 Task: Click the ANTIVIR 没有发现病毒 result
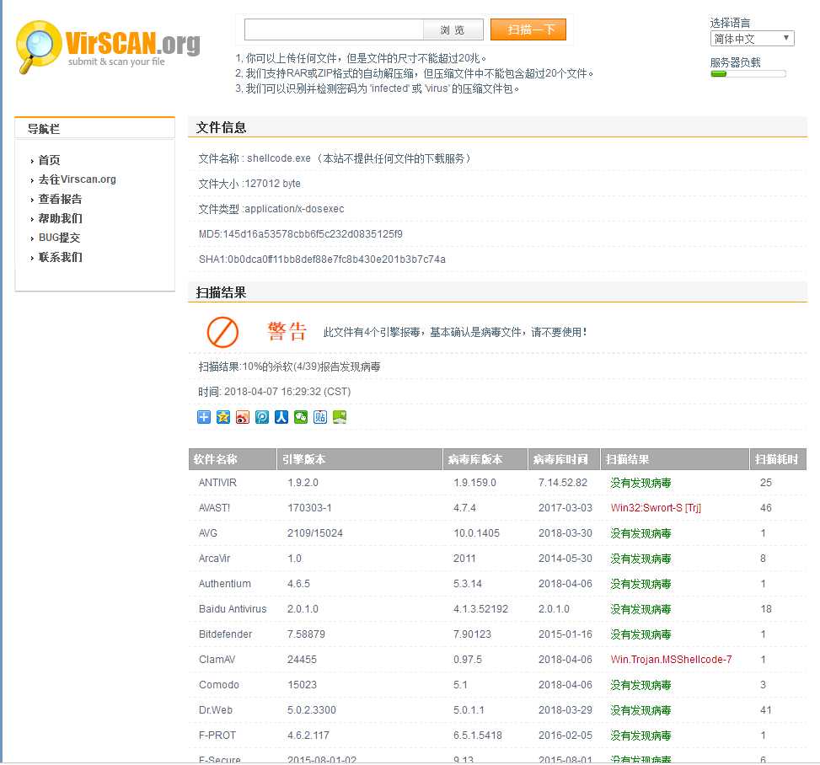coord(640,483)
